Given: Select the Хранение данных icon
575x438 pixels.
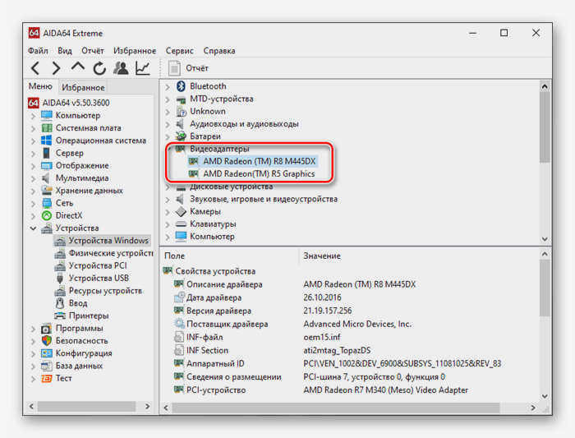Looking at the screenshot, I should (x=47, y=190).
